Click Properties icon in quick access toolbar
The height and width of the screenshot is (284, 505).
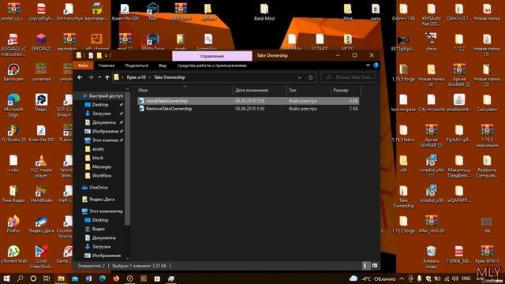tap(91, 56)
